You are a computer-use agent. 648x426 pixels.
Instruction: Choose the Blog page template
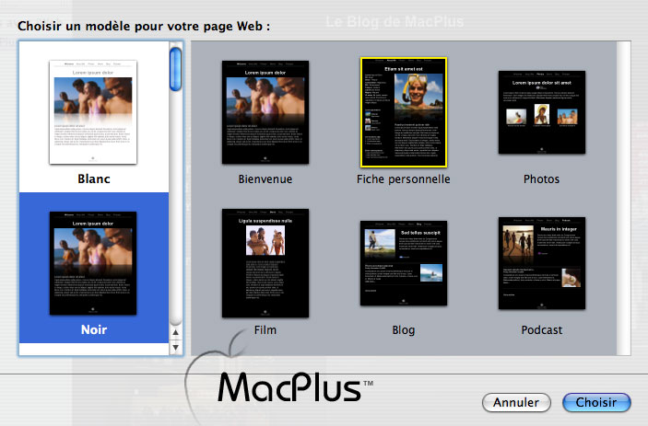point(404,263)
